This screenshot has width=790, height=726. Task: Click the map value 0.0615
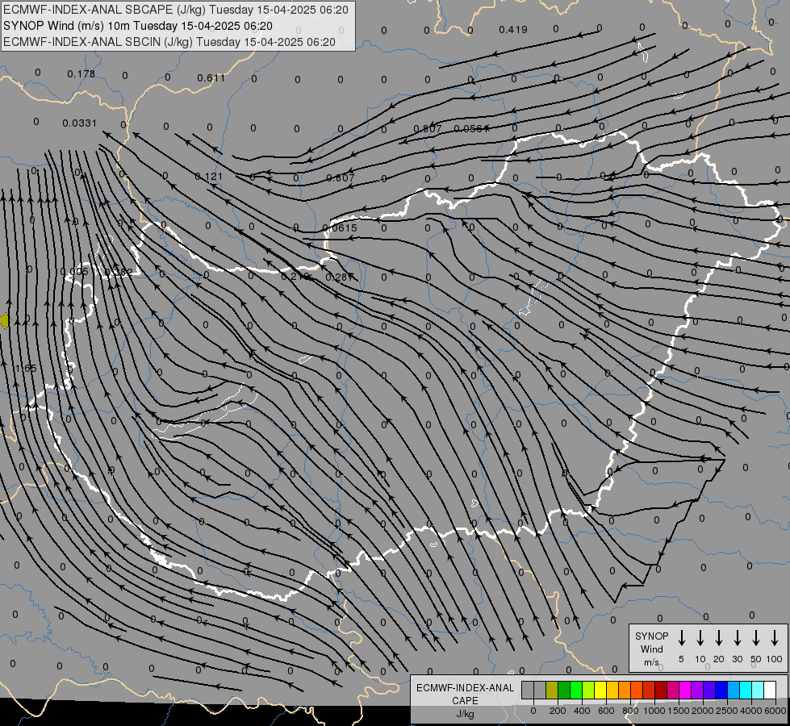(340, 227)
